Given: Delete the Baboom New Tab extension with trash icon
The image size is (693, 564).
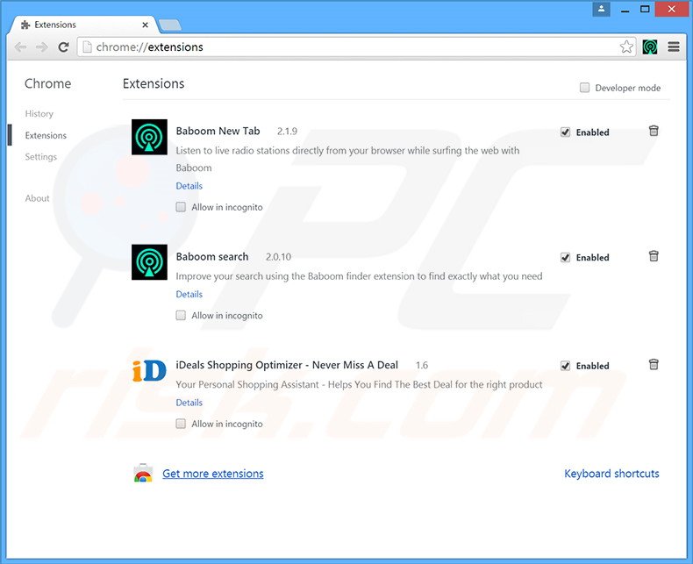Looking at the screenshot, I should click(x=654, y=131).
